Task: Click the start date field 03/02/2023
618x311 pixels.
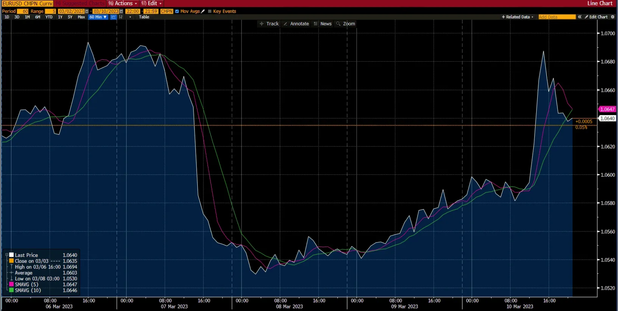Action: click(71, 11)
